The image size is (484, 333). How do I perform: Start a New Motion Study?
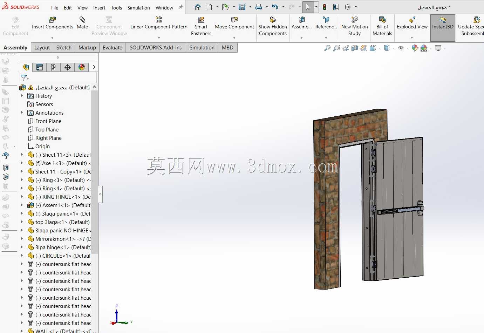coord(354,26)
